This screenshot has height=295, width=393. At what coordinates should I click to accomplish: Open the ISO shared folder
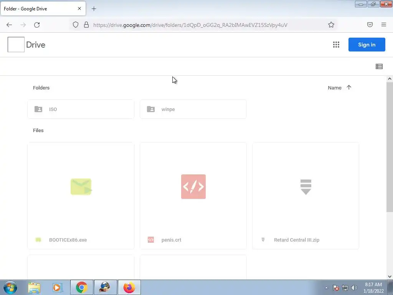tap(81, 109)
